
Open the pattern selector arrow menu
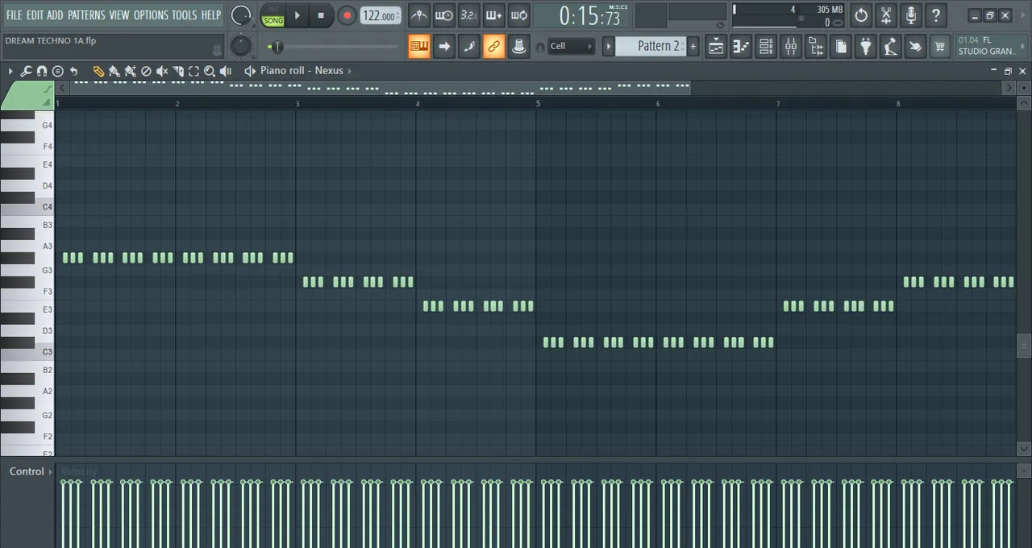point(609,46)
